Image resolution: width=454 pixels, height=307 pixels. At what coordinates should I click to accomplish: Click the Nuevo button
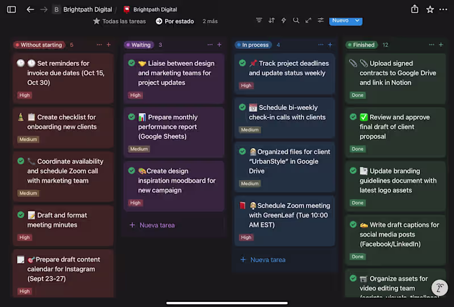click(x=340, y=20)
